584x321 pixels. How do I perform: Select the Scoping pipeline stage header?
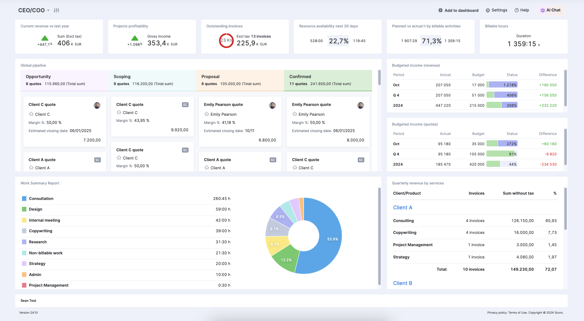tap(152, 80)
